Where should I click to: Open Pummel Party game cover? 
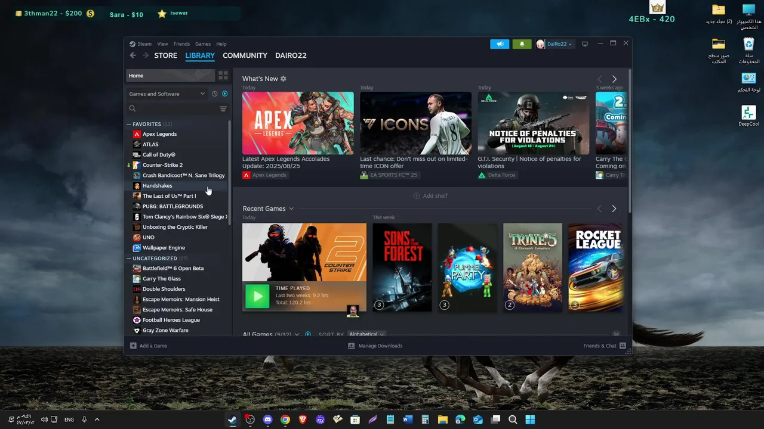click(467, 268)
